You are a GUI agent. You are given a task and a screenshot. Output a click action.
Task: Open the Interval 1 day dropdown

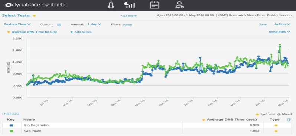click(94, 24)
